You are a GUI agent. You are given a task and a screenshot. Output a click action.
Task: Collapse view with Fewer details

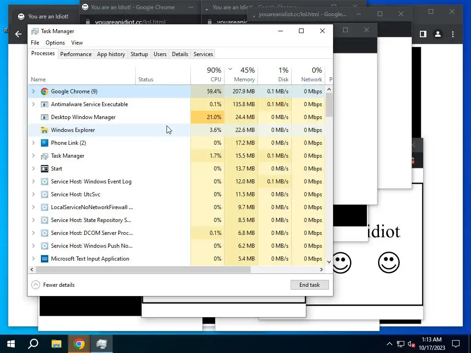[x=53, y=285]
